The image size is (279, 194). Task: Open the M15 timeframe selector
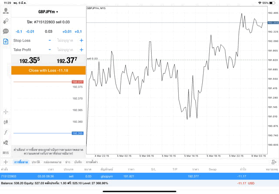[6, 153]
